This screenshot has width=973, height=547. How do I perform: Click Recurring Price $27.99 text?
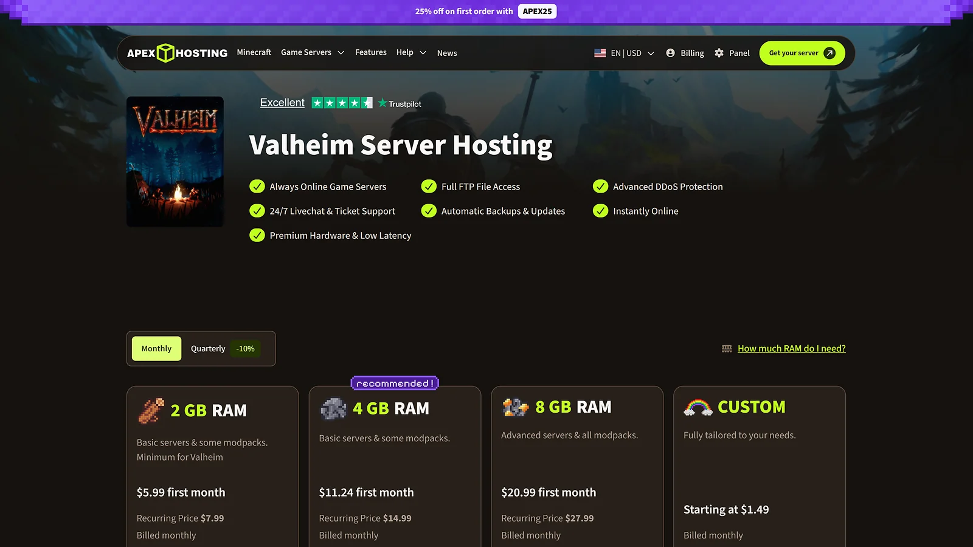(547, 518)
